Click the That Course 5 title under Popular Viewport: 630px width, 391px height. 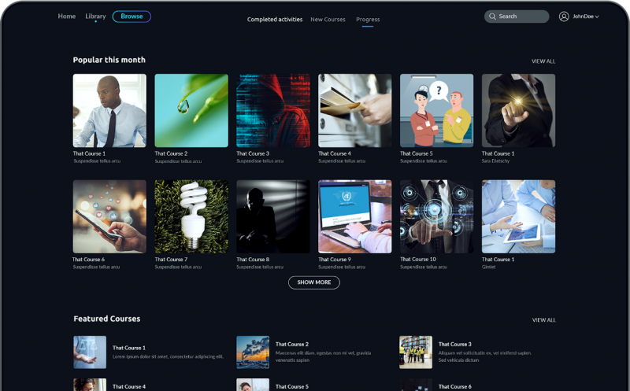pos(417,153)
